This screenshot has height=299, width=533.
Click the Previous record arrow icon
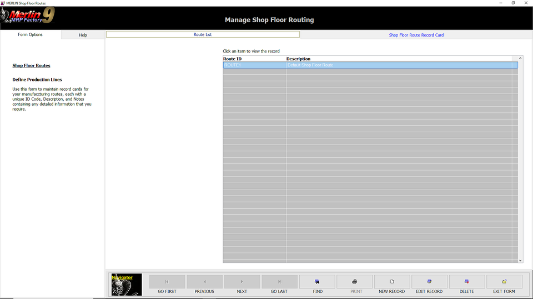click(x=204, y=282)
